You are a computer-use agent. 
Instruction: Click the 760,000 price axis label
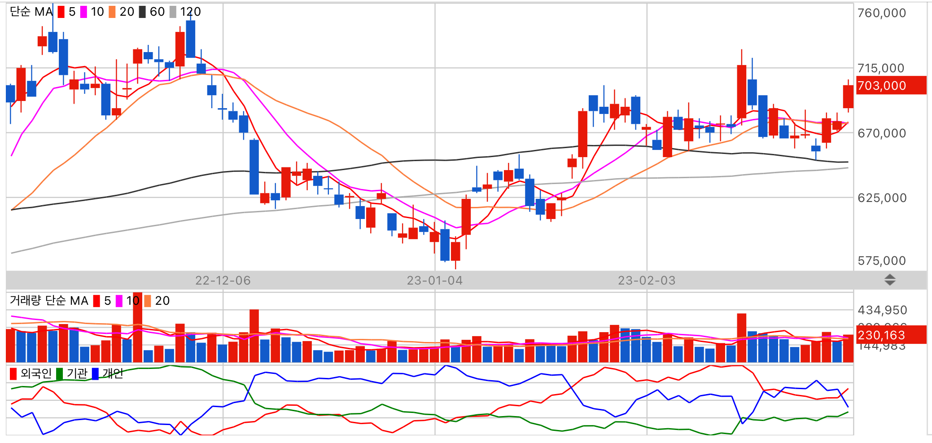point(882,13)
